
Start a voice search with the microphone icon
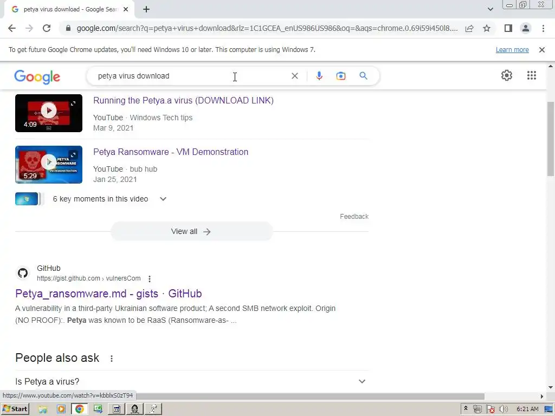(x=319, y=76)
